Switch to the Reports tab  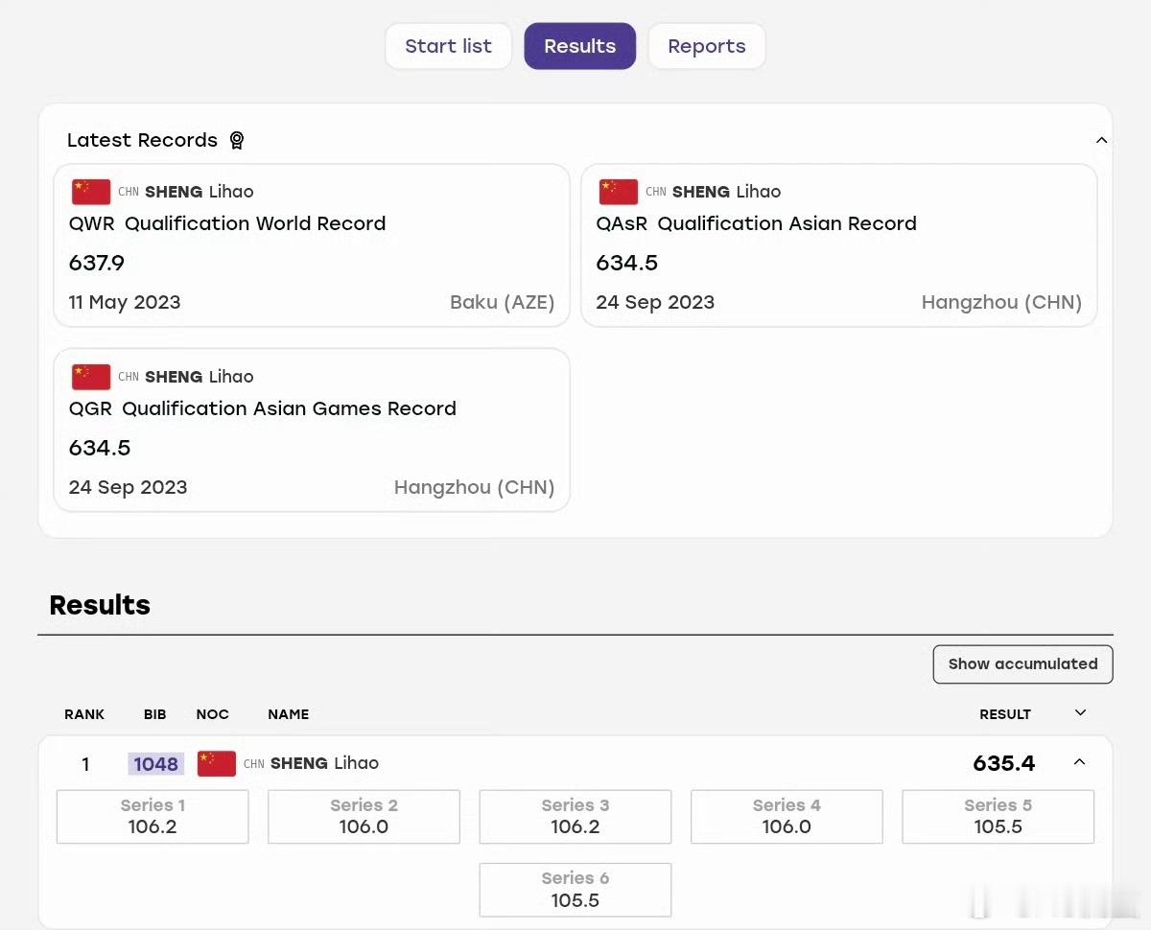[x=707, y=46]
